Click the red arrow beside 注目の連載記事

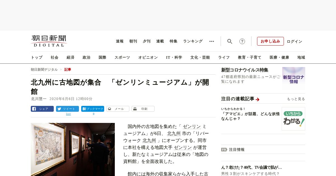(258, 99)
